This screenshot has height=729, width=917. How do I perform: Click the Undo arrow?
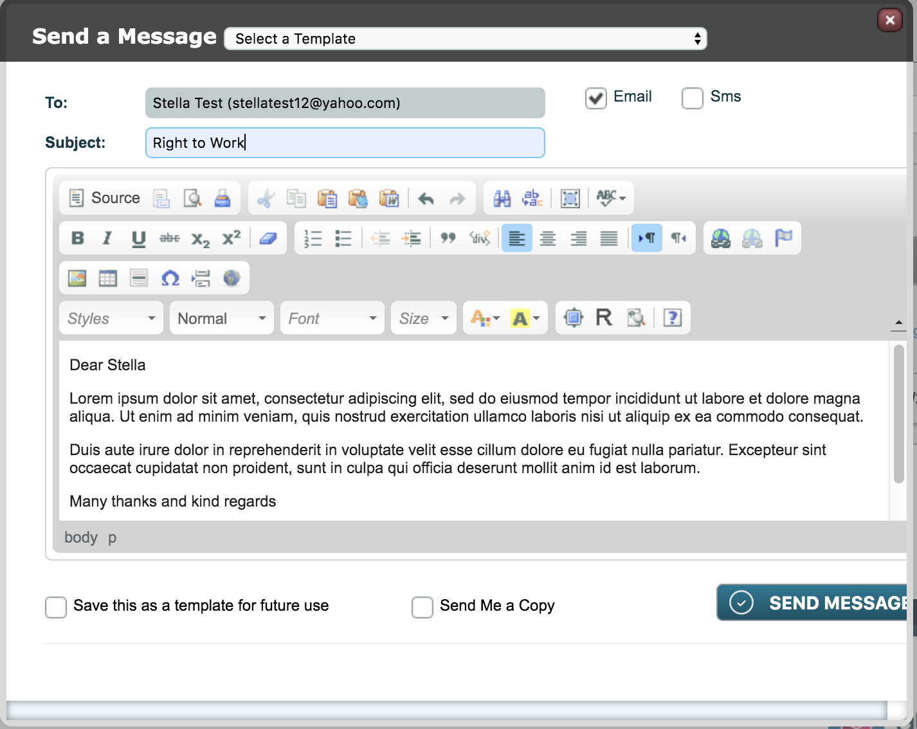[426, 198]
